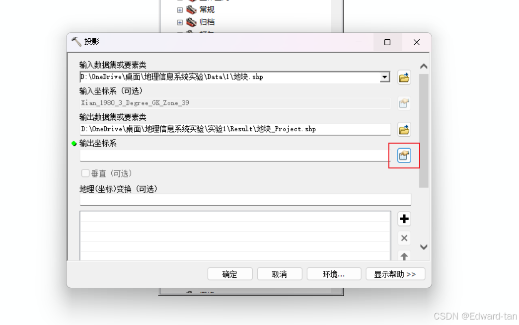Viewport: 519px width, 325px height.
Task: Browse for input dataset folder icon
Action: point(404,78)
